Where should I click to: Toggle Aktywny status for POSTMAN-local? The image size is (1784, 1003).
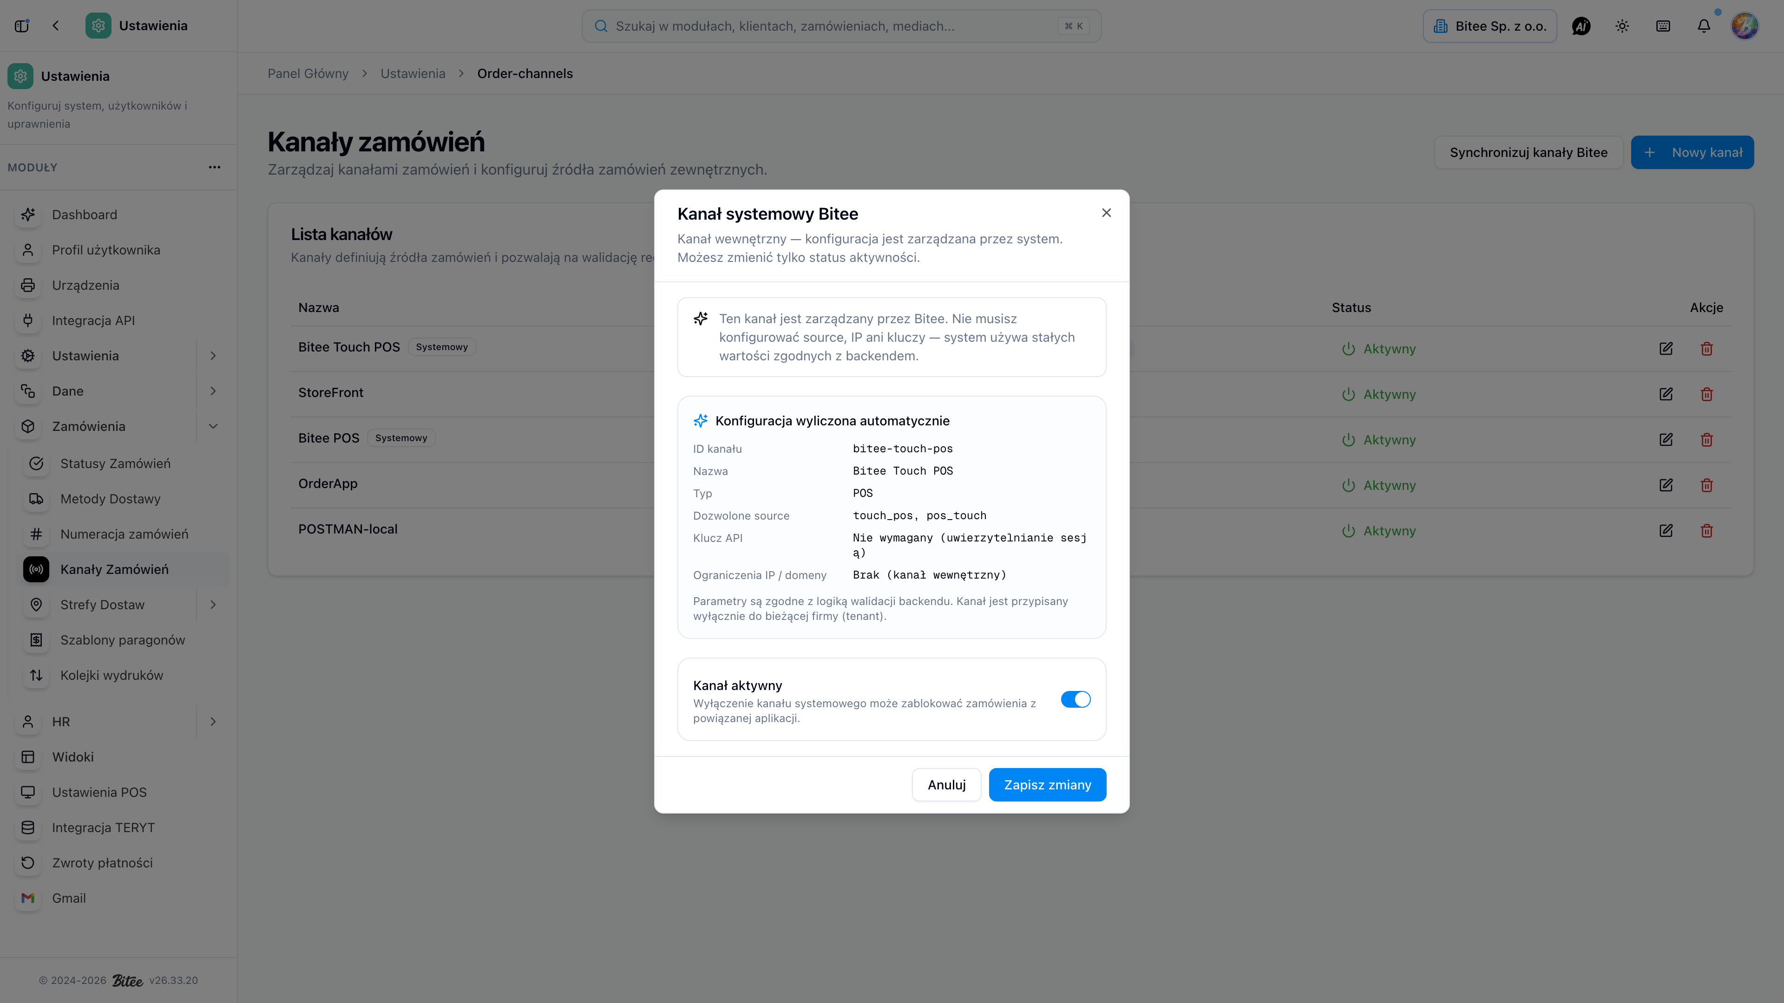click(x=1378, y=531)
